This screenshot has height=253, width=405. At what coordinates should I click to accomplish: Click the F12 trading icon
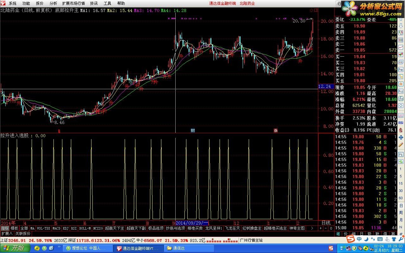(x=401, y=92)
